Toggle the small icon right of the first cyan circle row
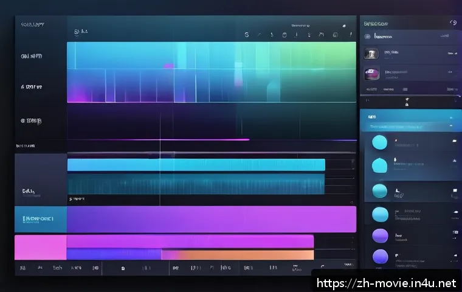This screenshot has height=292, width=462. tap(453, 141)
